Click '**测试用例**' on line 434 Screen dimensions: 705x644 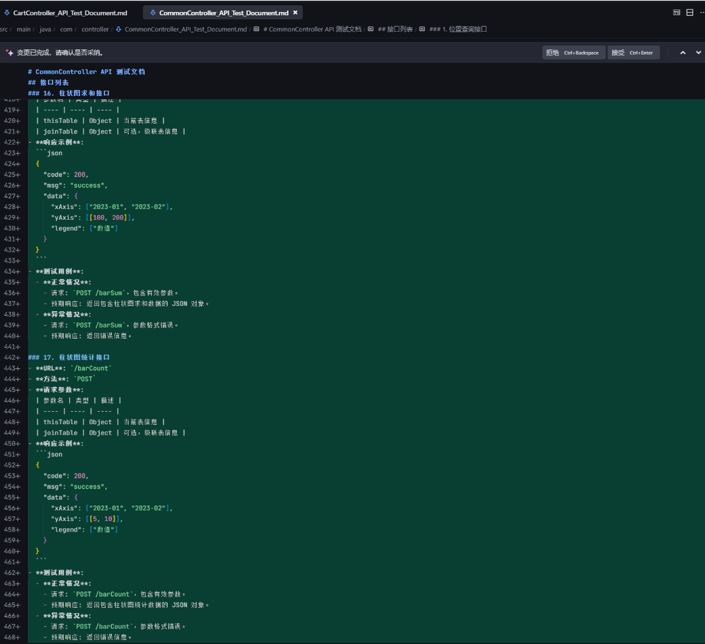(59, 272)
